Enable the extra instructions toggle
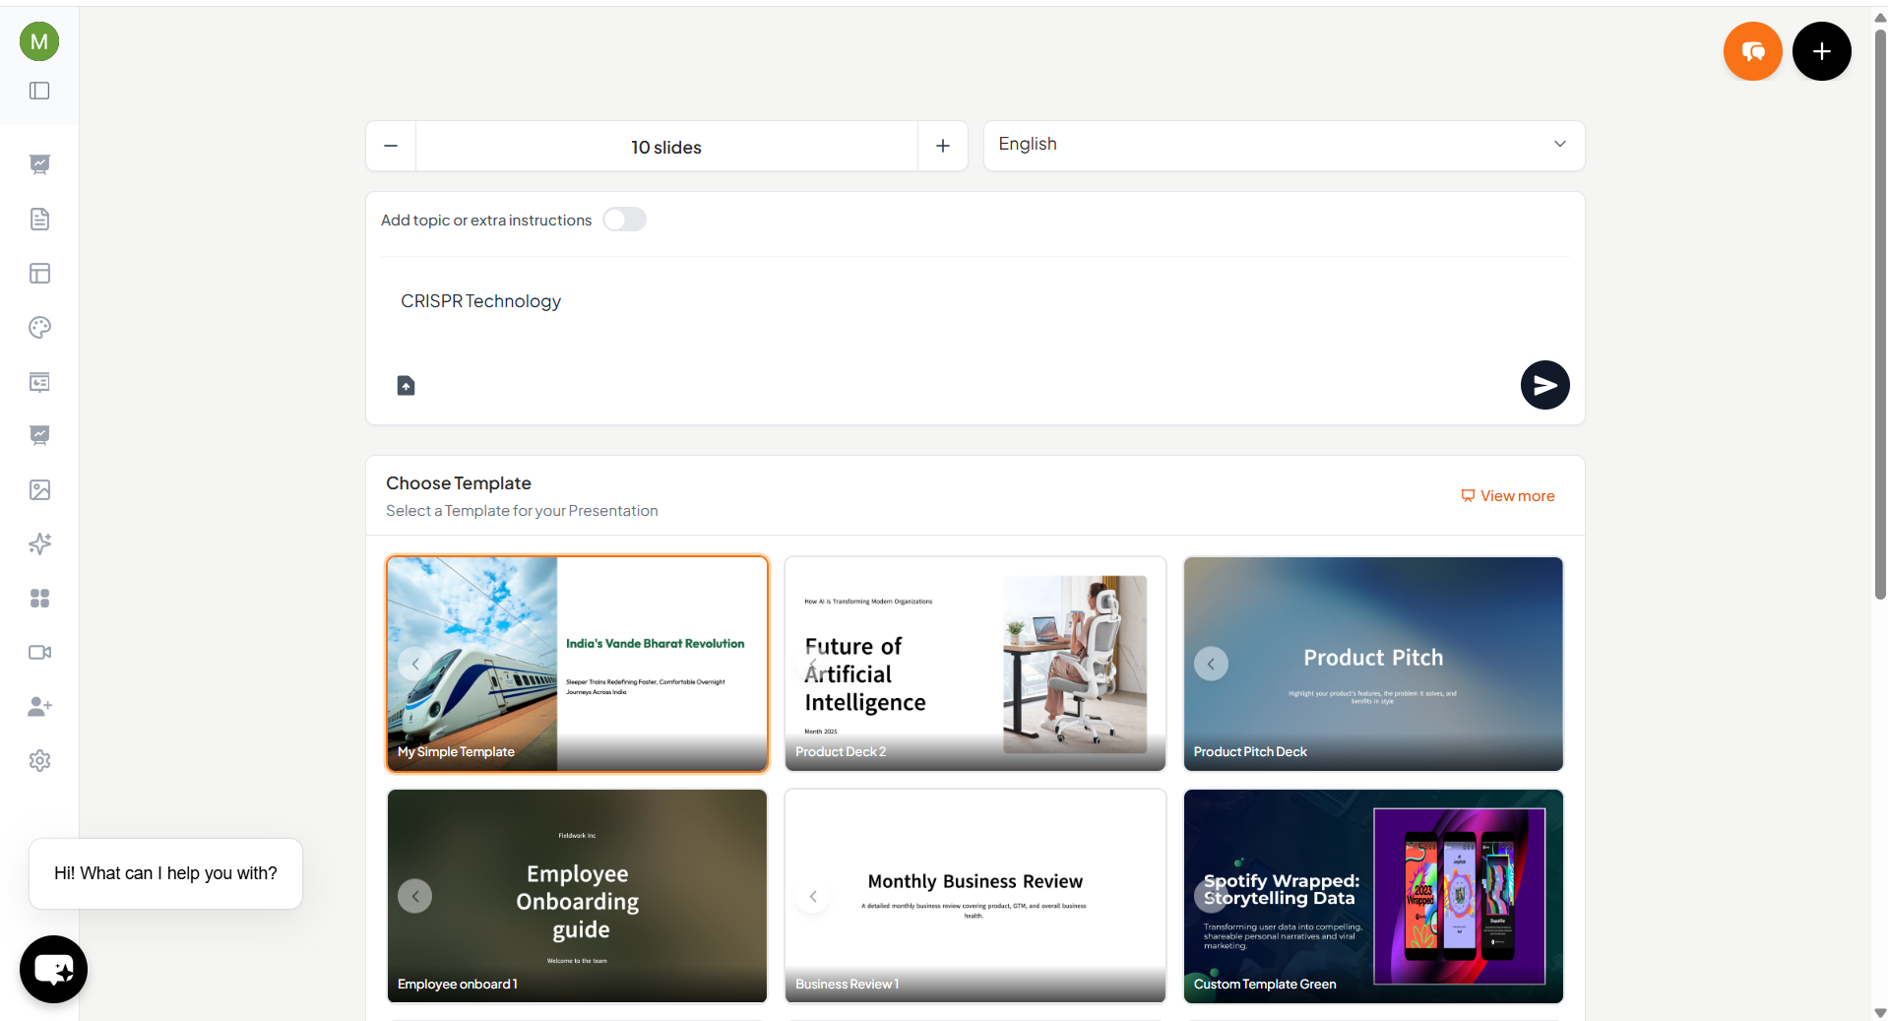Viewport: 1888px width, 1021px height. [x=624, y=220]
